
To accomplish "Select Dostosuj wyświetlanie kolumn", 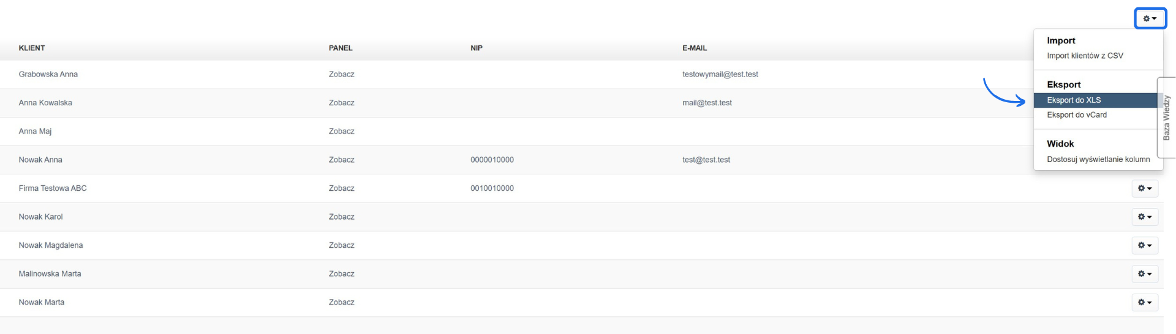I will coord(1098,160).
